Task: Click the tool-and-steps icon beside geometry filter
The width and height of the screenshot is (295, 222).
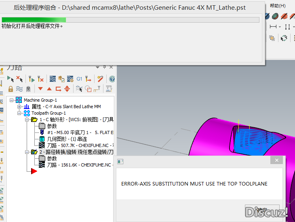Action: (x=97, y=89)
